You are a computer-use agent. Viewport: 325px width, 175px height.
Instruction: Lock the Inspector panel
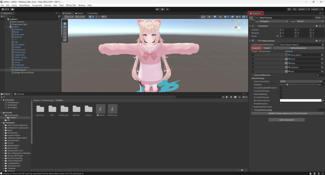tap(320, 13)
